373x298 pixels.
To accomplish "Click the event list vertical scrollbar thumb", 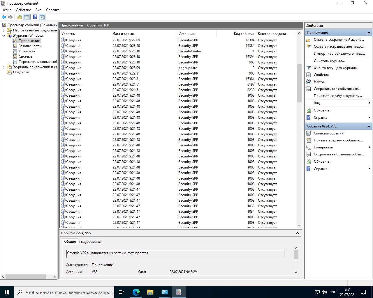I will [x=299, y=83].
